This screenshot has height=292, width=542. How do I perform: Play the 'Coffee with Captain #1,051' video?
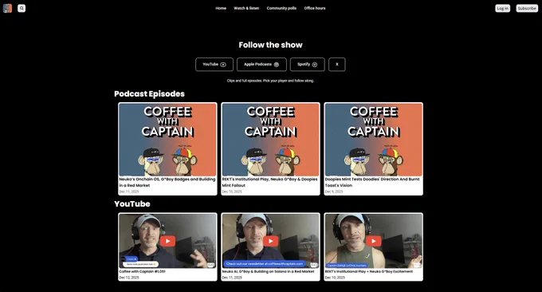[167, 241]
